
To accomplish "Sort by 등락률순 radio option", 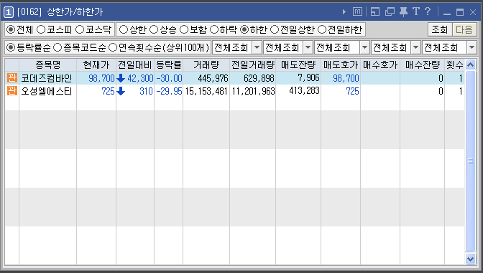I will pyautogui.click(x=11, y=47).
